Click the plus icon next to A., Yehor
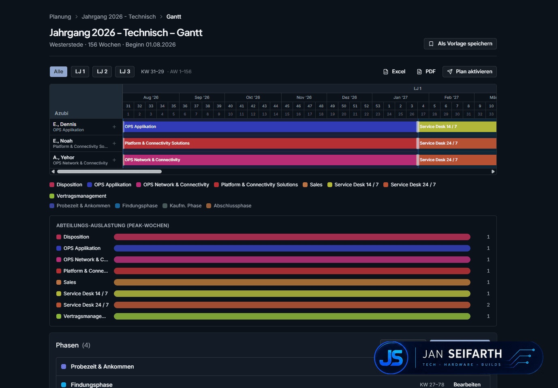Image resolution: width=558 pixels, height=388 pixels. (114, 160)
